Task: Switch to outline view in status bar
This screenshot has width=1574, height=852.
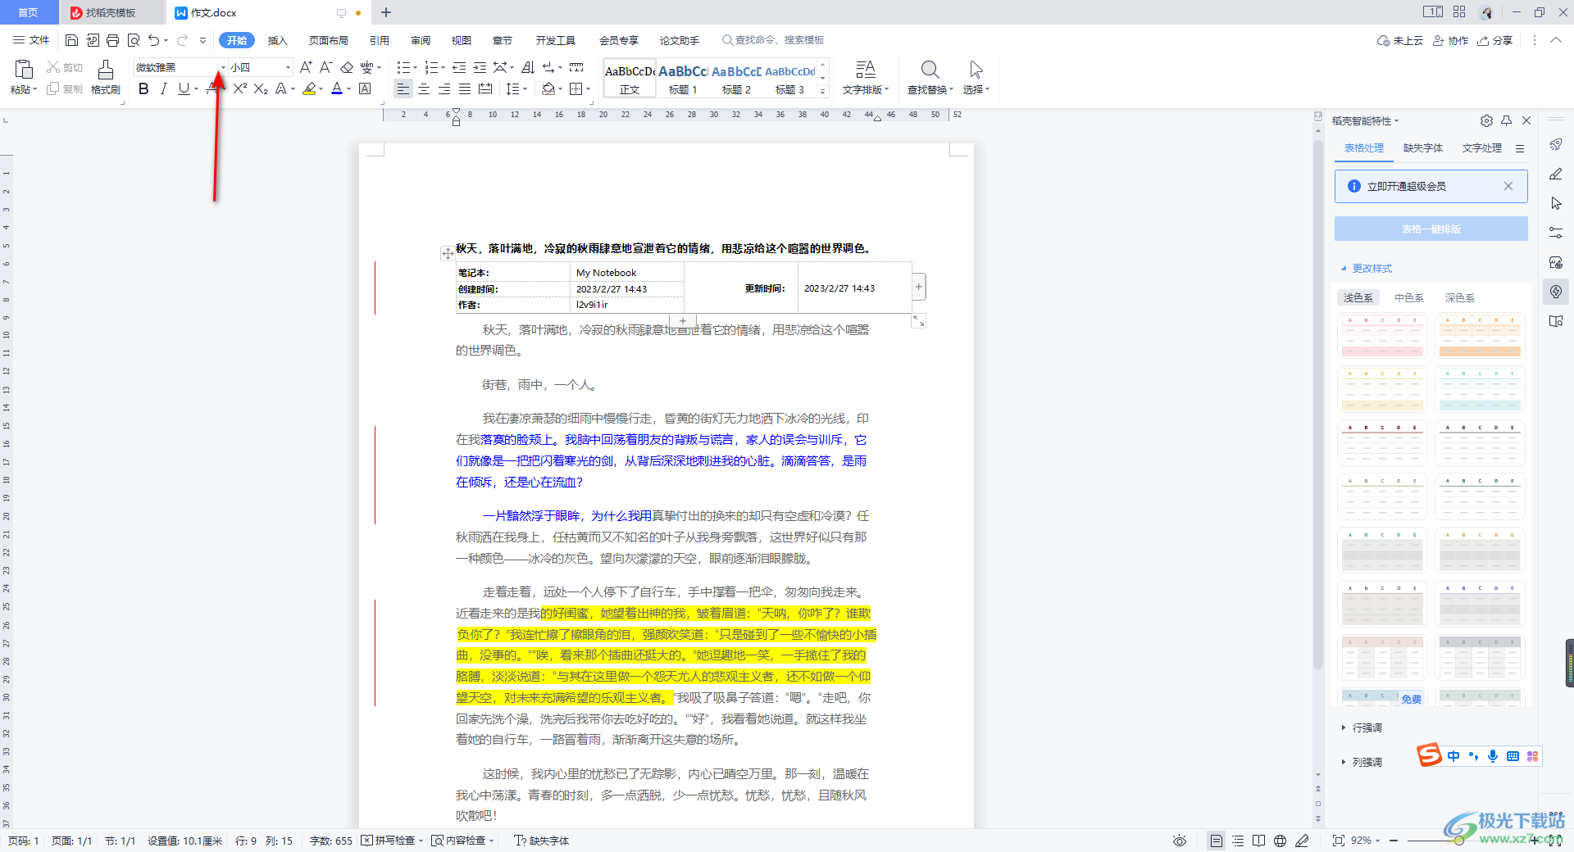Action: (x=1238, y=841)
